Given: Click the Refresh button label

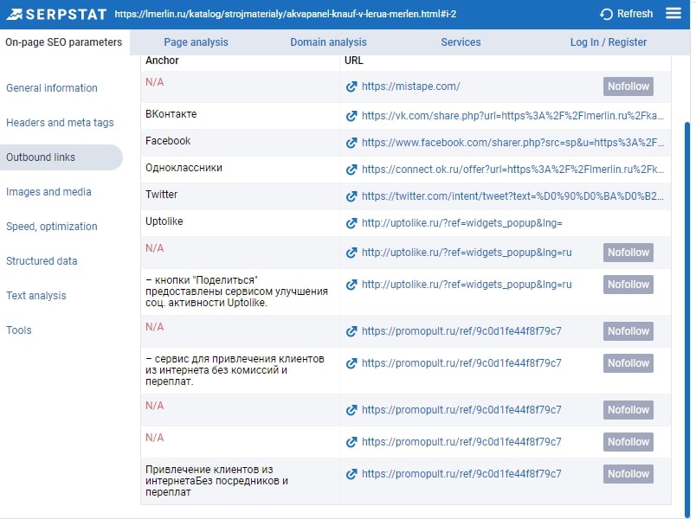Looking at the screenshot, I should (635, 14).
